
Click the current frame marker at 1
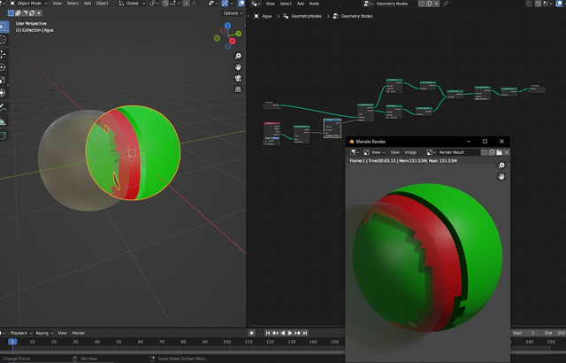click(x=12, y=342)
